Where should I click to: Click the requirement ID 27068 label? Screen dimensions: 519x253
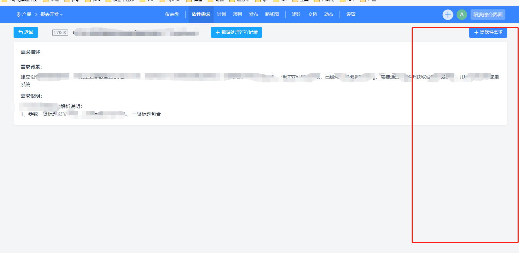pyautogui.click(x=60, y=33)
